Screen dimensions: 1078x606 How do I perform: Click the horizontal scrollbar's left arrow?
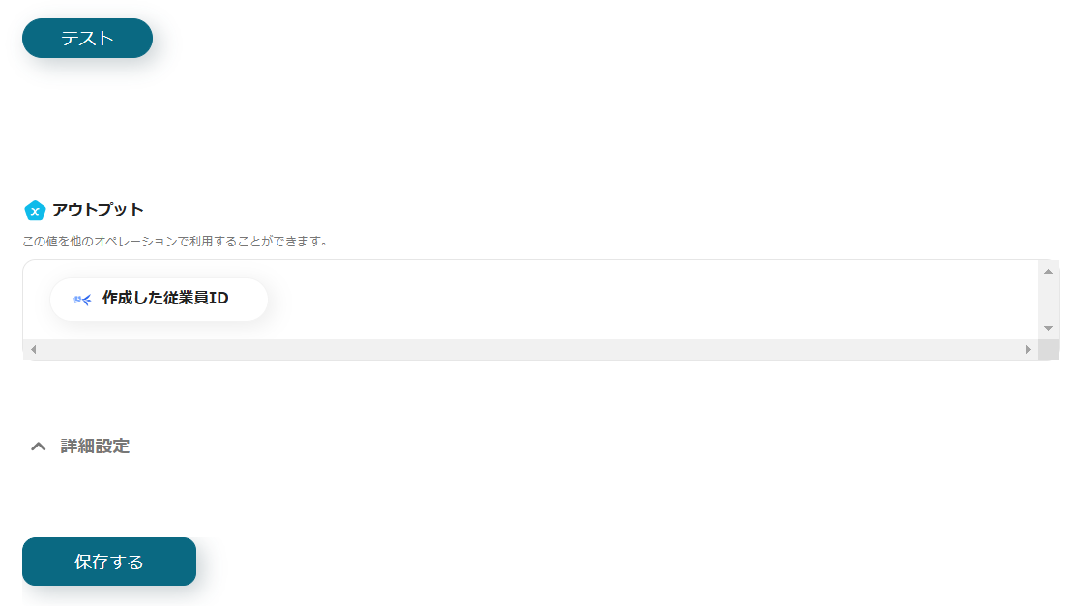pyautogui.click(x=33, y=349)
